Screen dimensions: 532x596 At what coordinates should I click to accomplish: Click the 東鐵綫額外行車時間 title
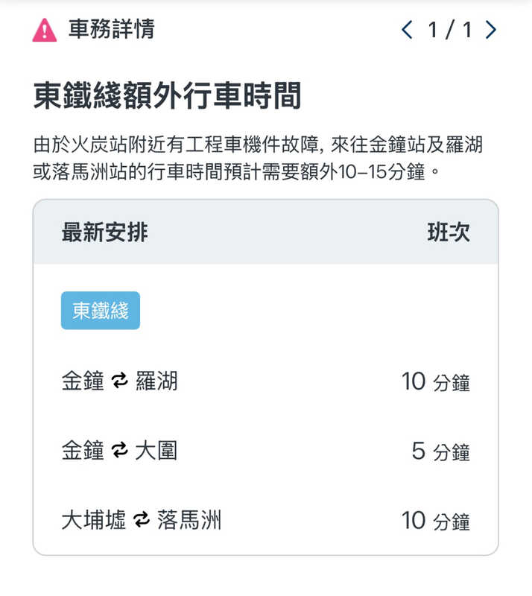click(x=167, y=97)
